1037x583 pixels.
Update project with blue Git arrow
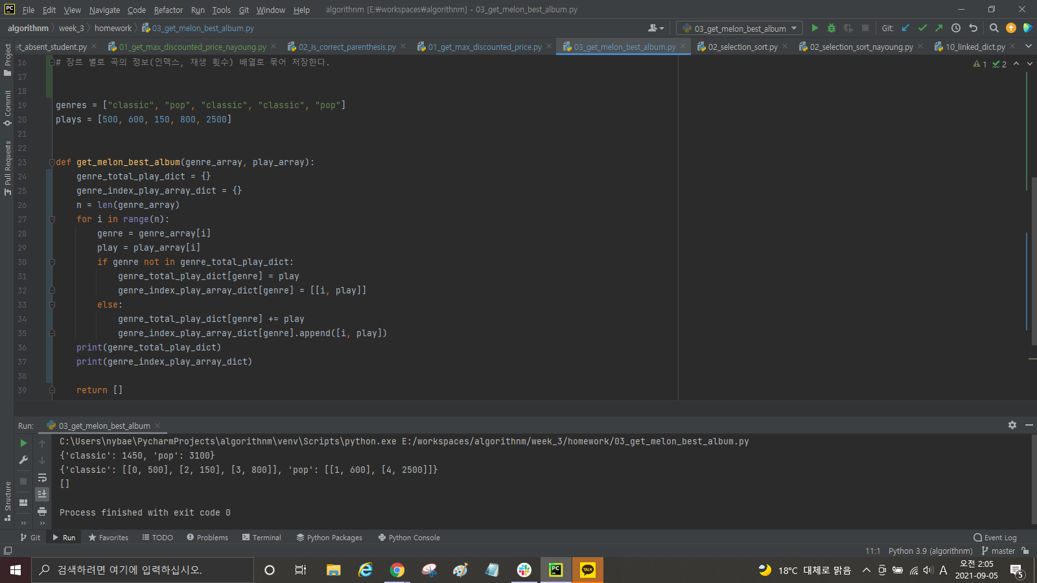click(905, 28)
